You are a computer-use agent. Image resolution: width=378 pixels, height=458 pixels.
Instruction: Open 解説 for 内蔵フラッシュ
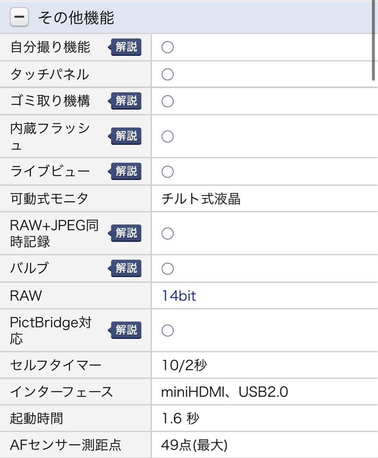coord(125,136)
